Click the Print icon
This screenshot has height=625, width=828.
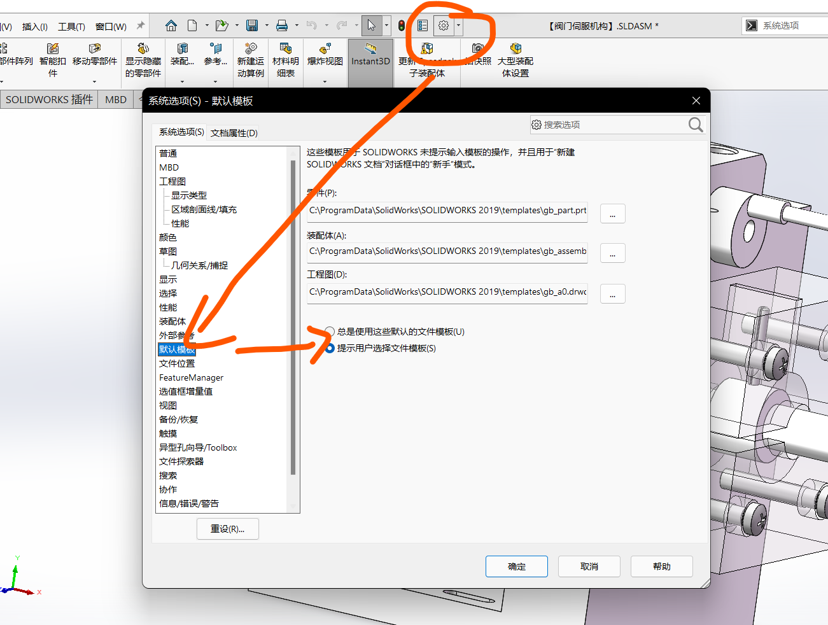282,25
